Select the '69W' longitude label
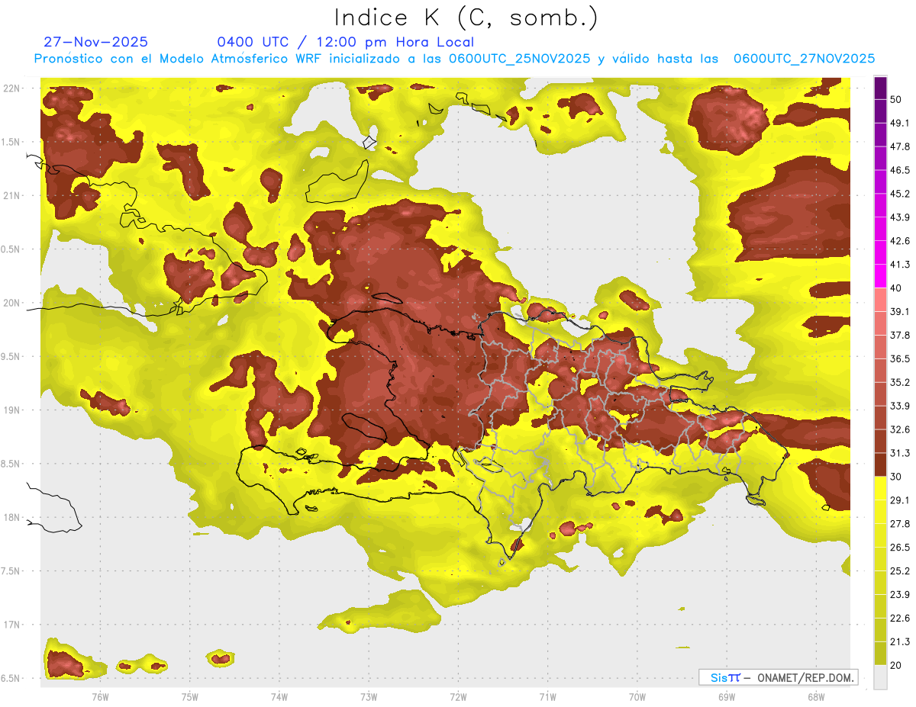This screenshot has height=707, width=916. point(727,697)
